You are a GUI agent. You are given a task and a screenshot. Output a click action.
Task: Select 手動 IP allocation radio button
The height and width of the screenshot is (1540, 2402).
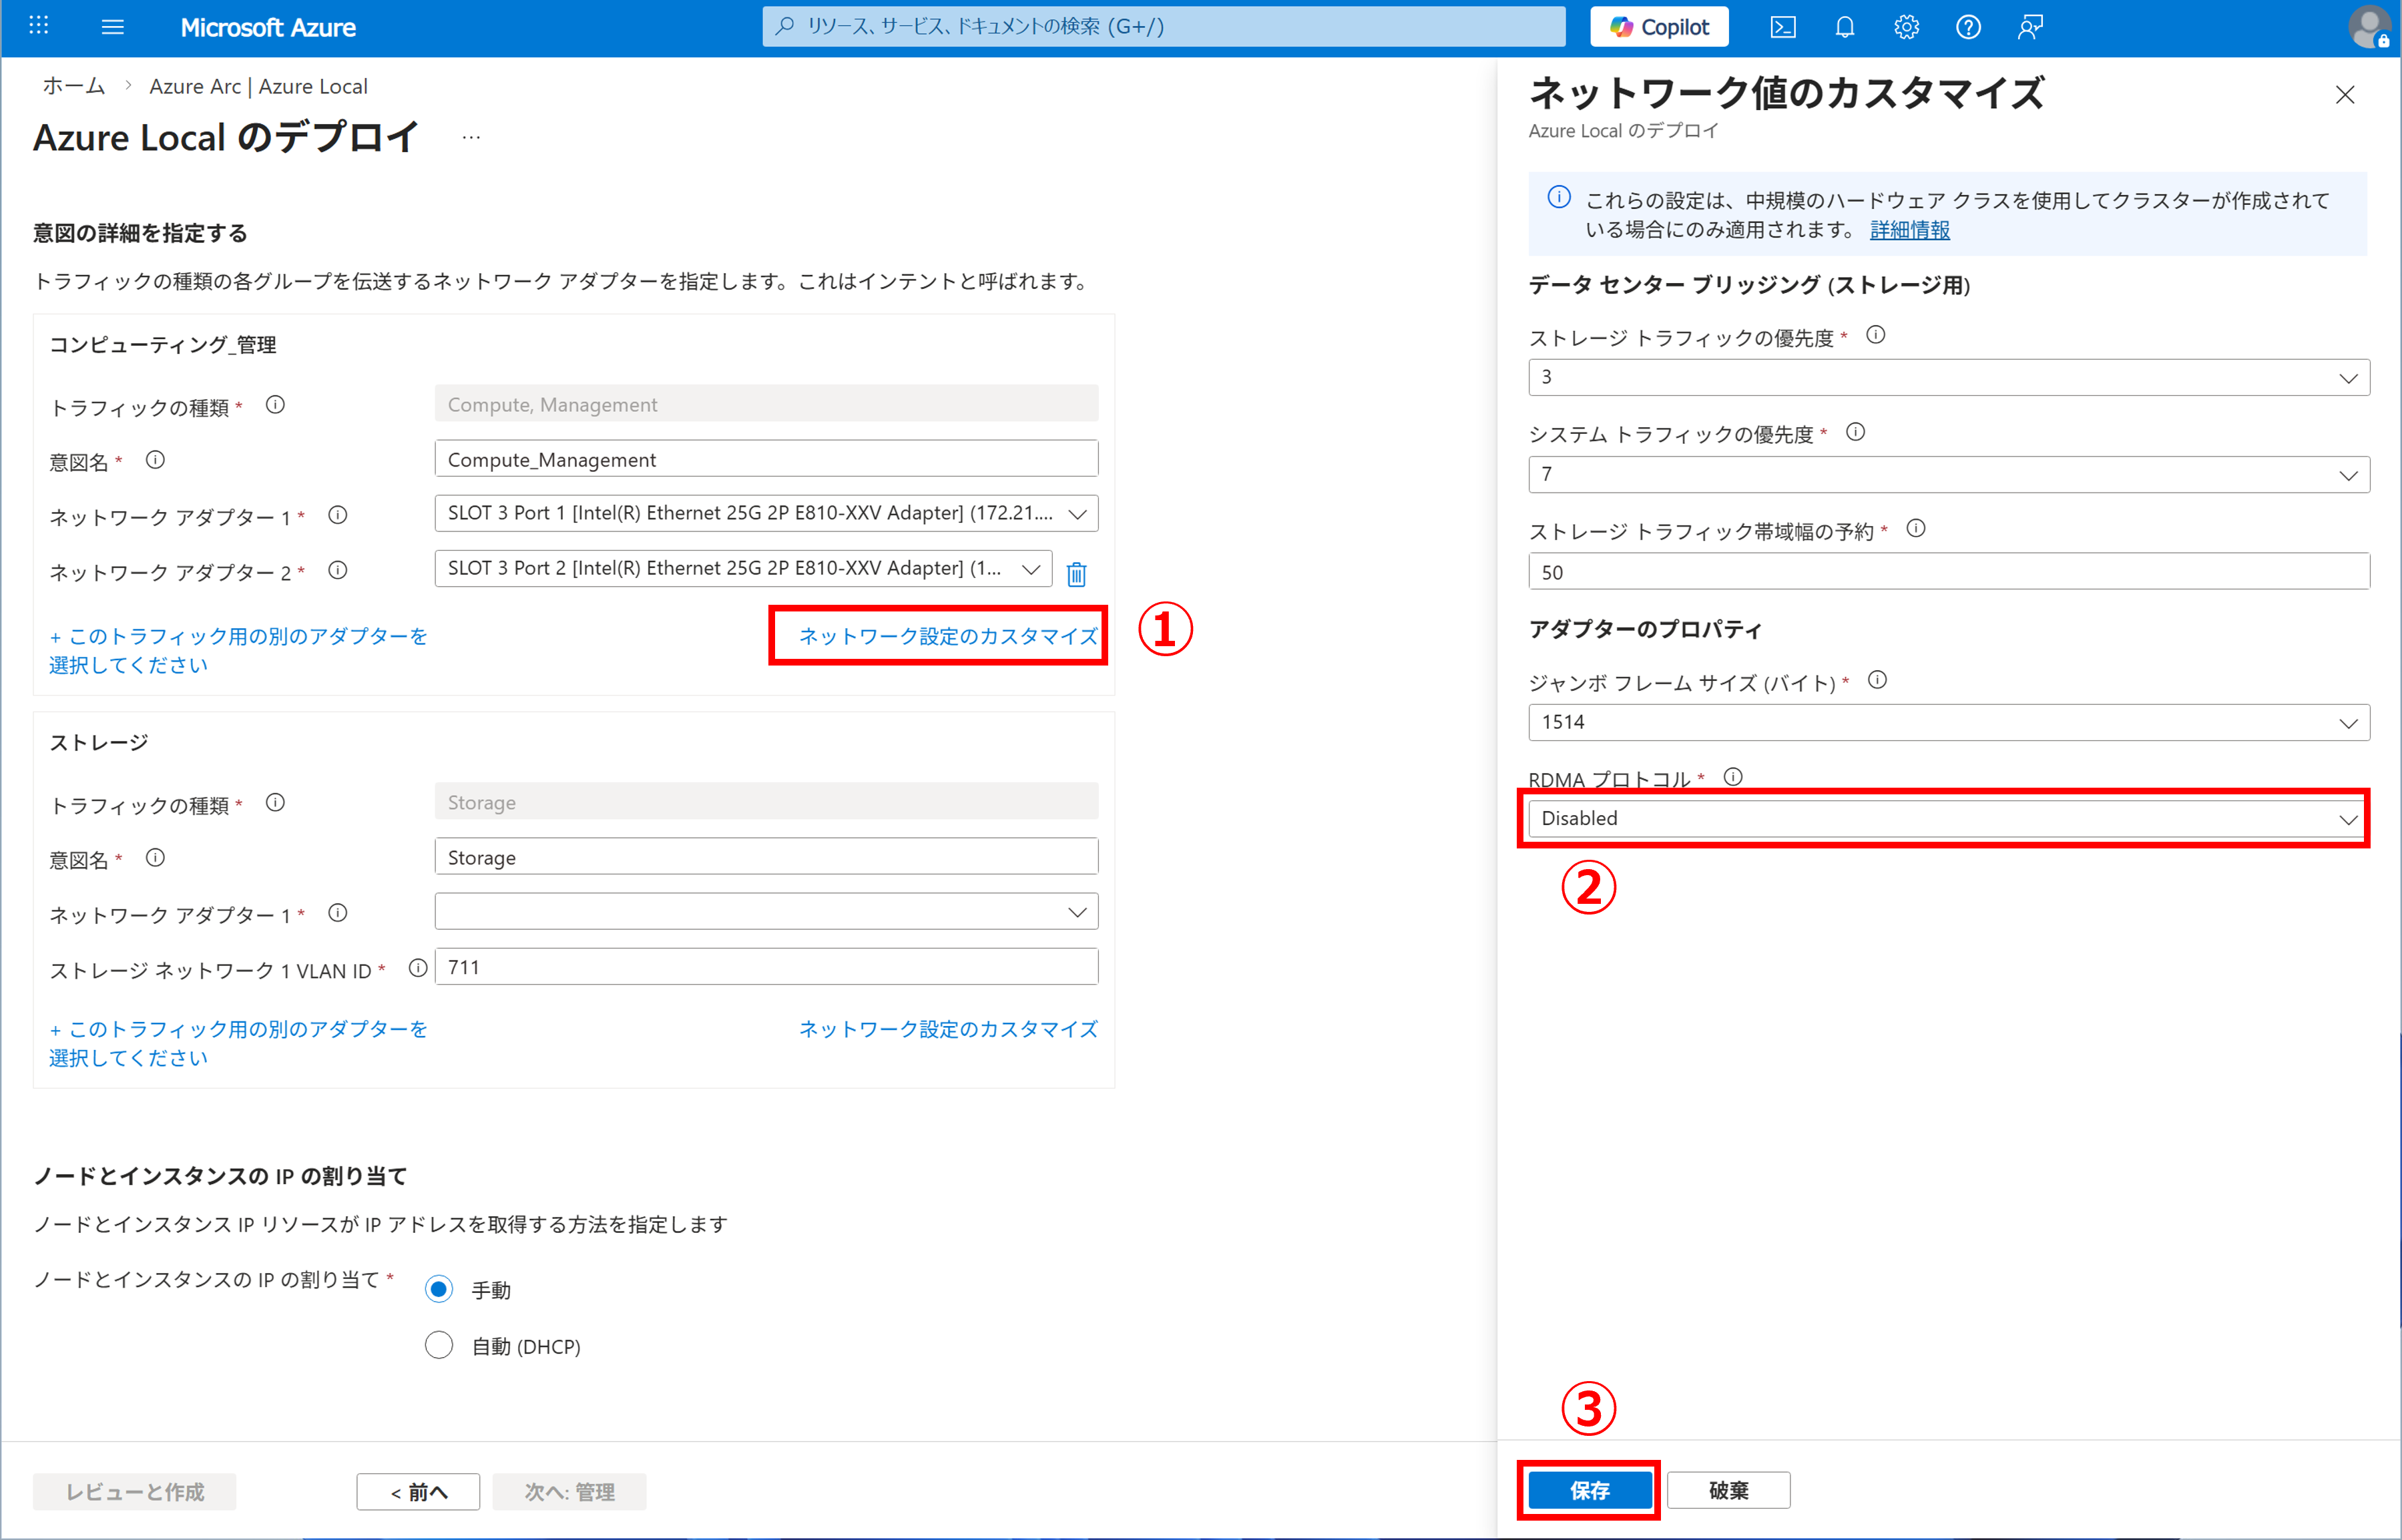(x=439, y=1289)
